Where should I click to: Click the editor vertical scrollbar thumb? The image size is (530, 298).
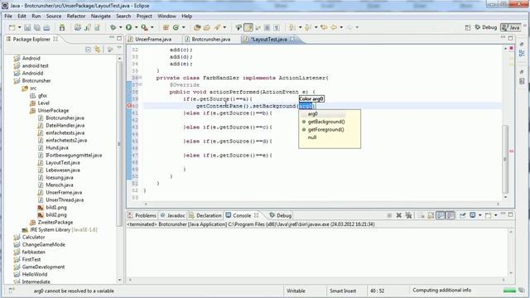coord(505,158)
